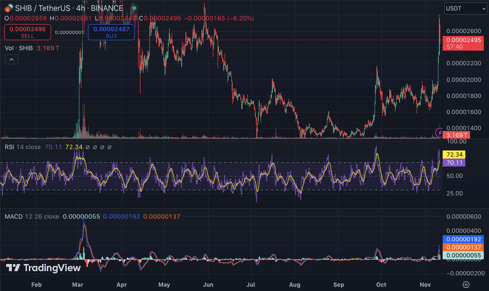Image resolution: width=489 pixels, height=291 pixels.
Task: Click the MACD legend value 0.00000137
Action: click(x=162, y=216)
